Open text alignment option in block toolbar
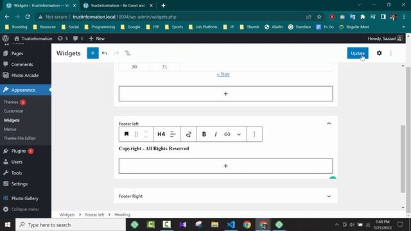The height and width of the screenshot is (231, 411). 173,134
